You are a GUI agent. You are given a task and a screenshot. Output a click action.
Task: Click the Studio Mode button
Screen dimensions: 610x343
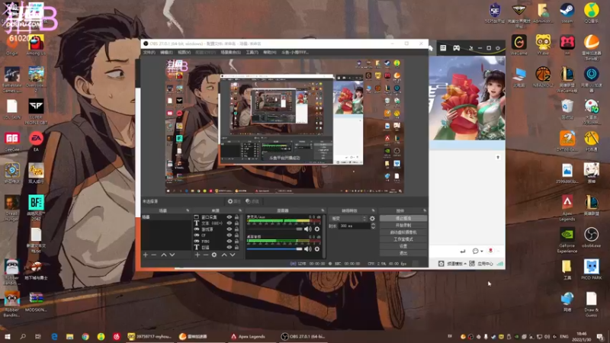tap(403, 239)
